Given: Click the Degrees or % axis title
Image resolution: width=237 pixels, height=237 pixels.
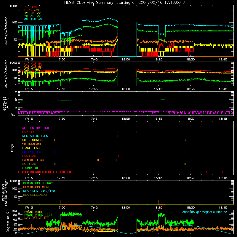Looking at the screenshot, I should [8, 222].
